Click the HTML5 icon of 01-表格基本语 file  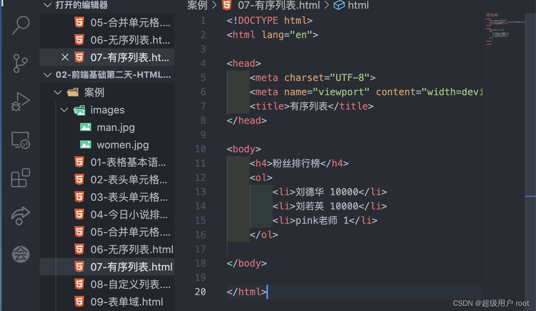(x=79, y=162)
